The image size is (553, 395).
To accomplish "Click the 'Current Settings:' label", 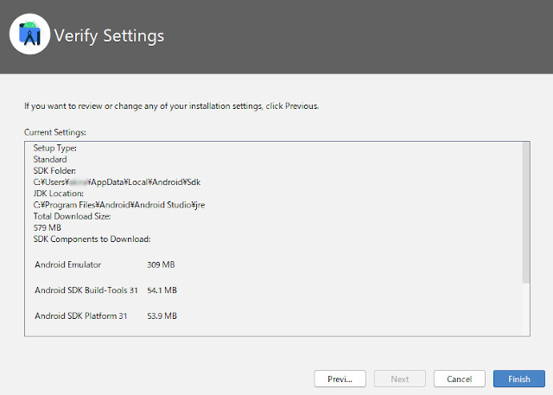I will pos(55,132).
